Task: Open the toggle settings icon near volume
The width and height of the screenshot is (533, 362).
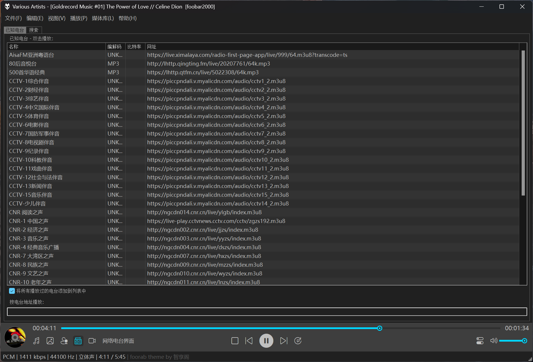Action: tap(480, 341)
